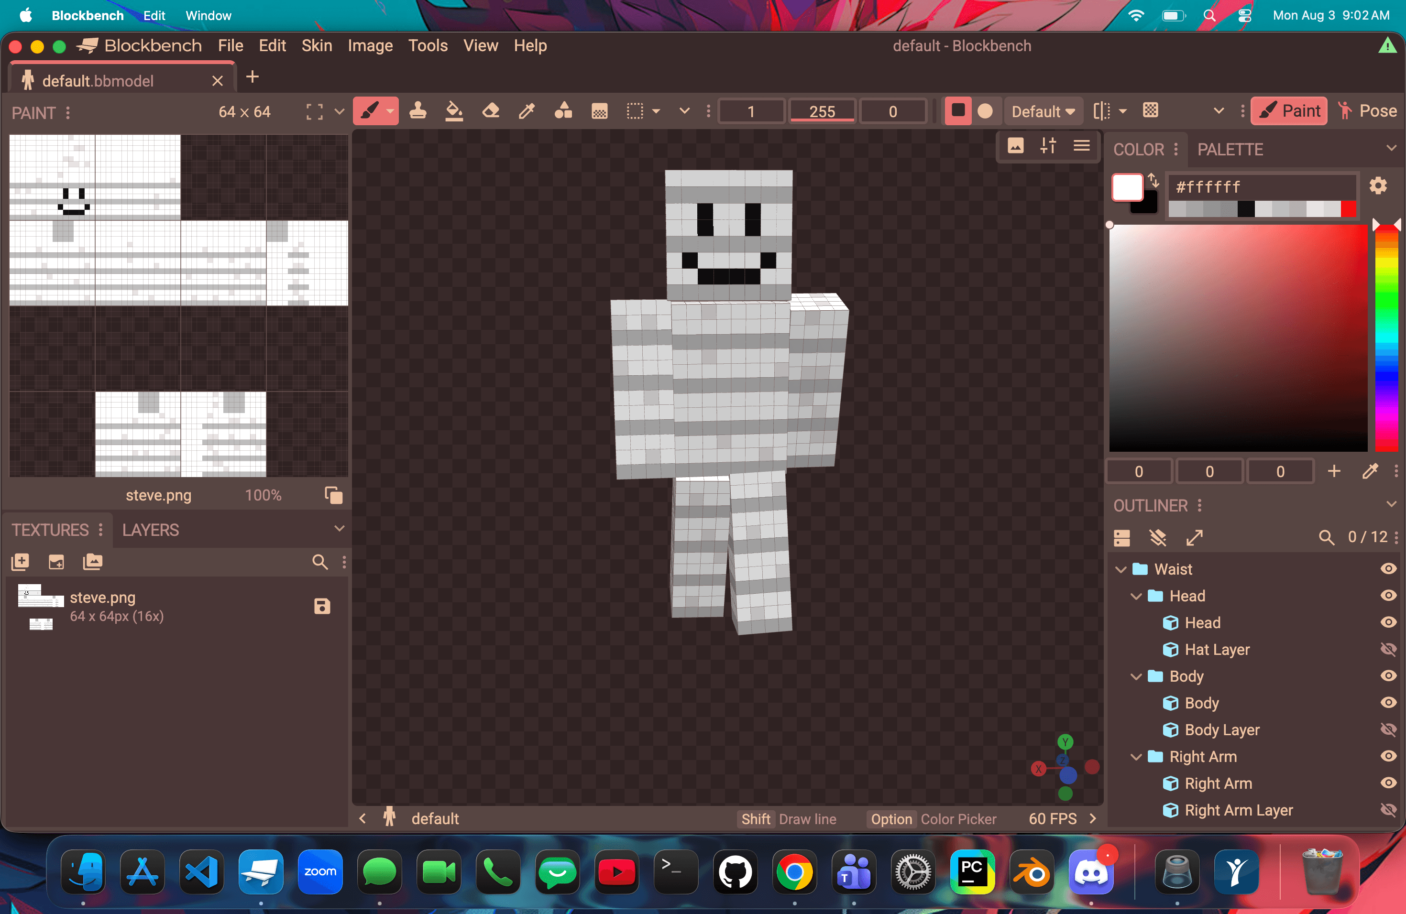Hide the Right Arm cube
1406x914 pixels.
click(1388, 783)
